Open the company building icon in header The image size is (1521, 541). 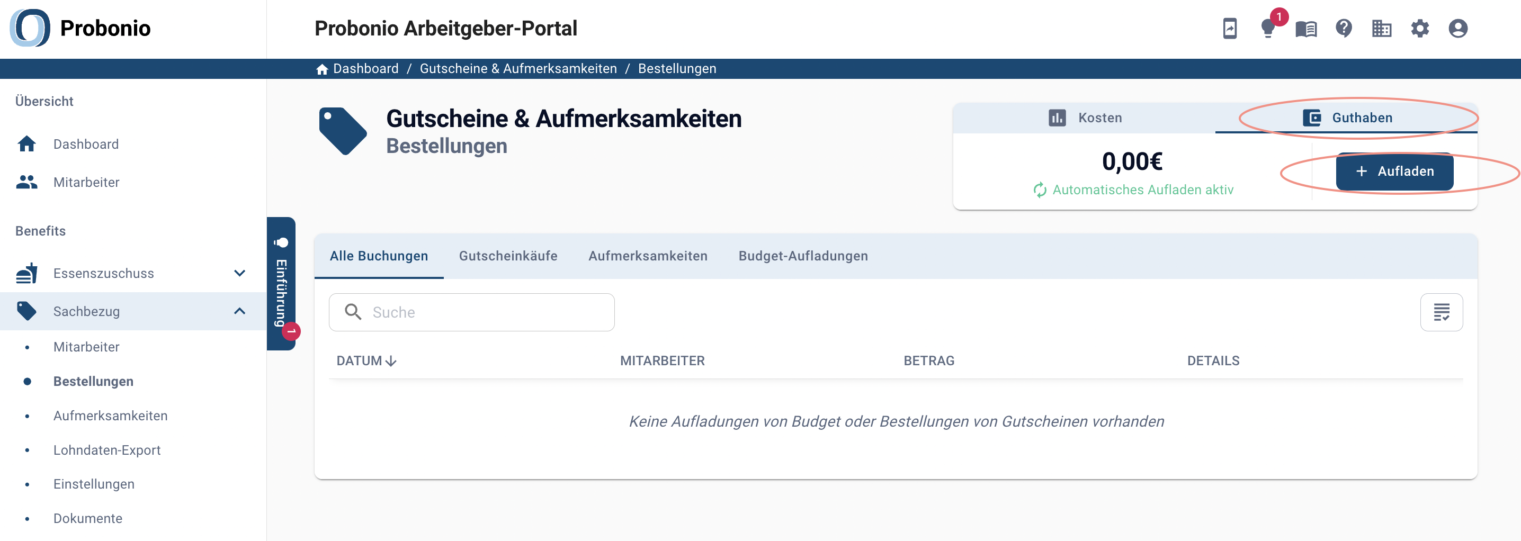[1382, 28]
